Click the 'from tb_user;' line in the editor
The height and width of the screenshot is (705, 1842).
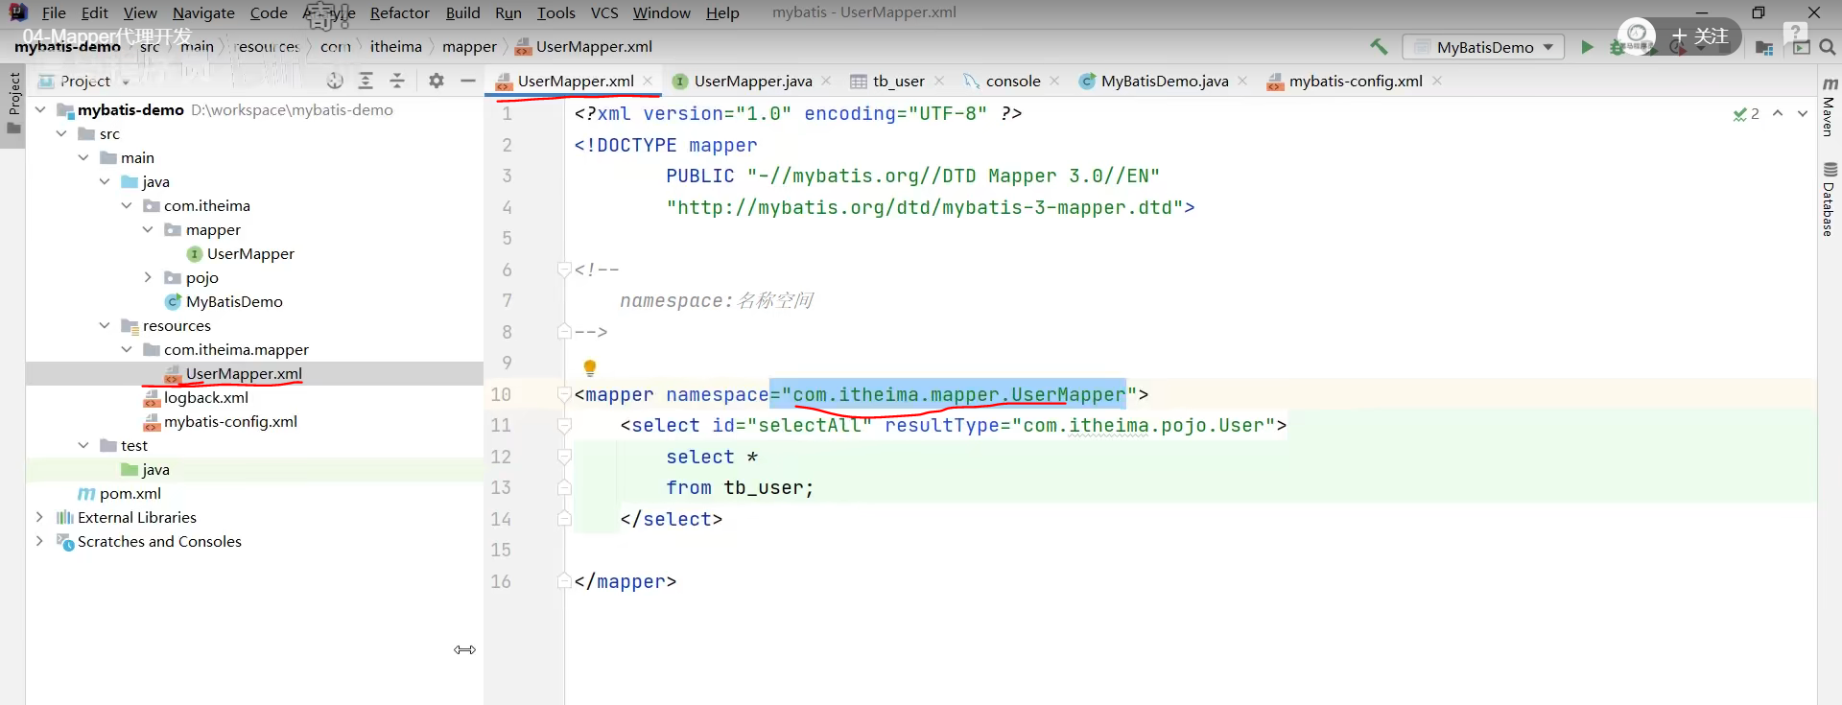point(740,487)
